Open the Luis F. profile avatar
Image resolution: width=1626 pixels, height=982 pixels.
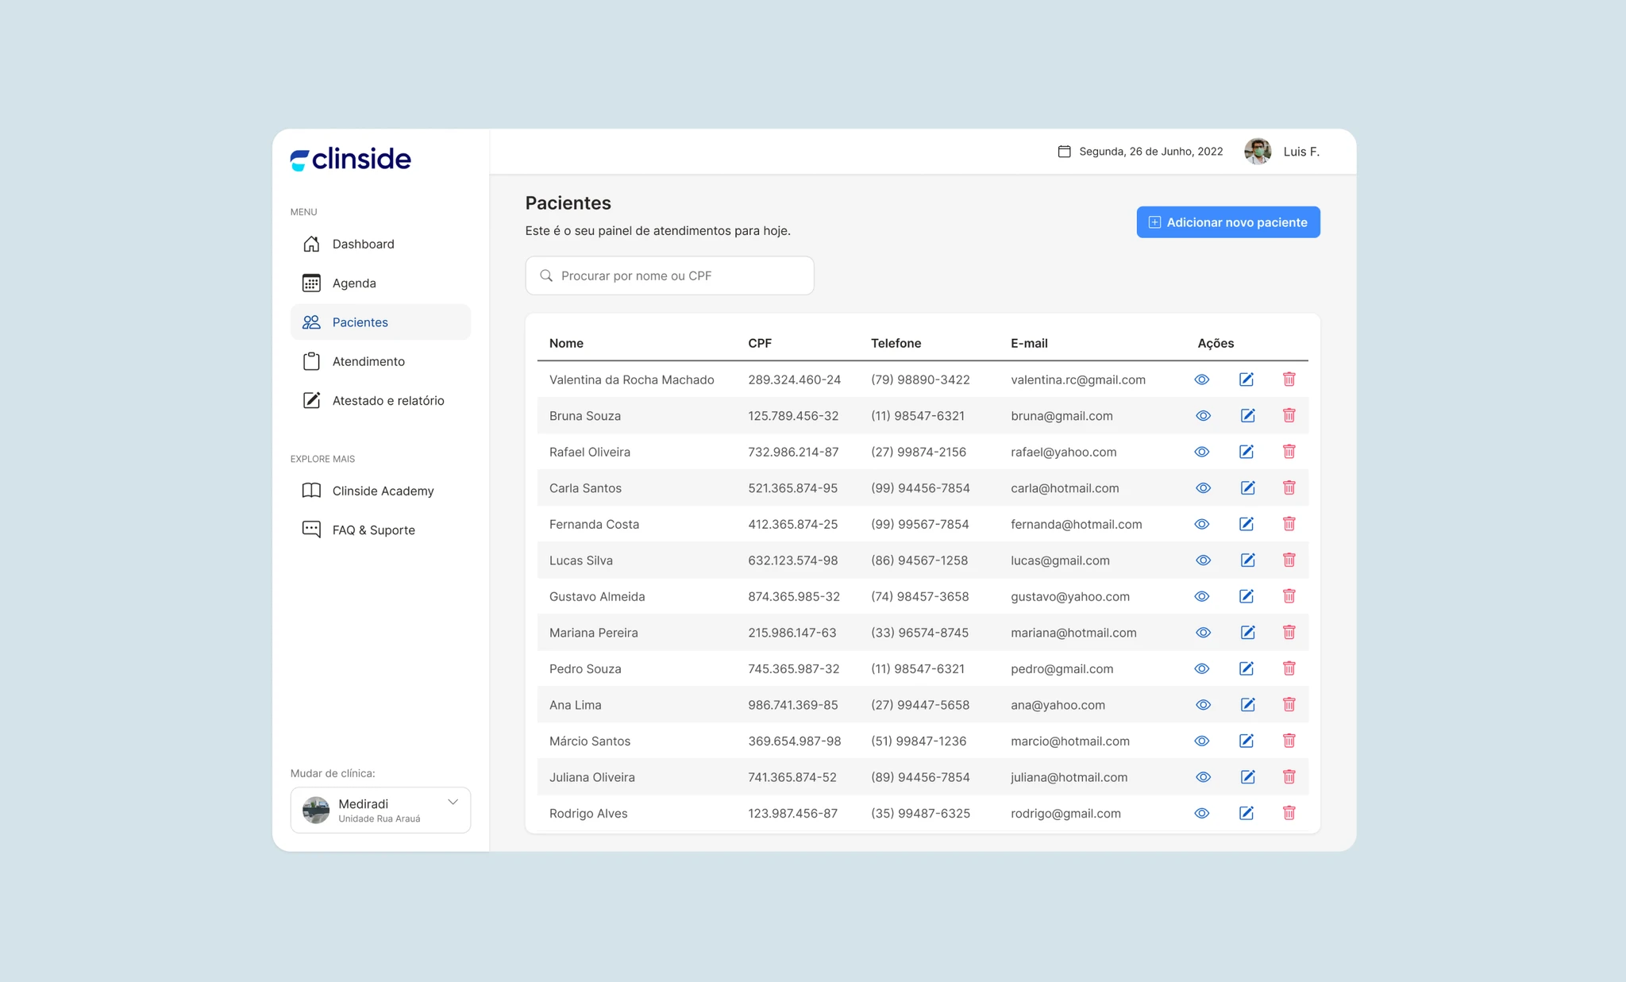pyautogui.click(x=1258, y=151)
